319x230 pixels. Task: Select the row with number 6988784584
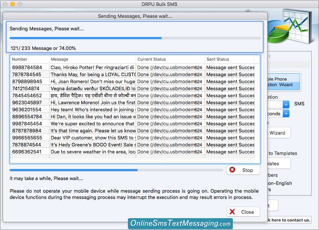coord(132,67)
